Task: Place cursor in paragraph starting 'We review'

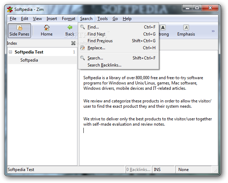Action: [147, 103]
